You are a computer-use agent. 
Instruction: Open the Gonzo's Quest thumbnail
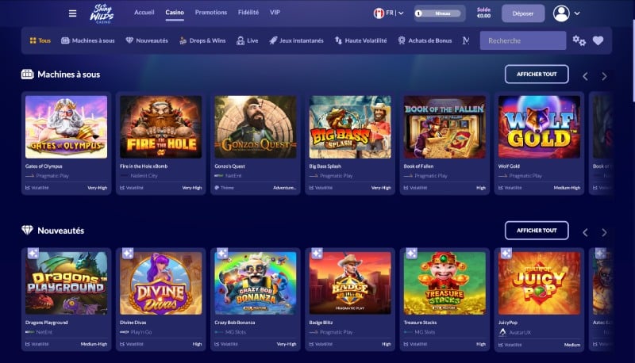[x=256, y=127]
